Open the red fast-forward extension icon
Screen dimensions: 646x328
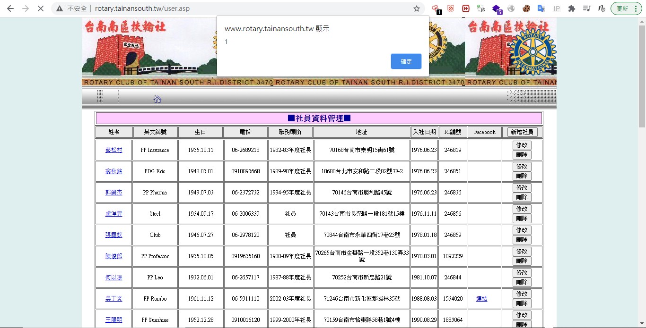[x=466, y=8]
